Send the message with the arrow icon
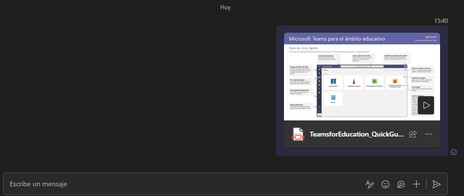The image size is (464, 196). [x=437, y=184]
